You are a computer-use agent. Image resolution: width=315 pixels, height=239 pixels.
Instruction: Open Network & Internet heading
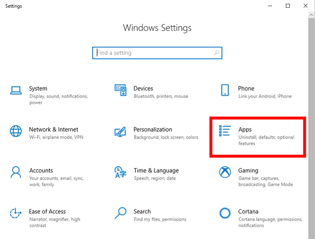pos(54,129)
